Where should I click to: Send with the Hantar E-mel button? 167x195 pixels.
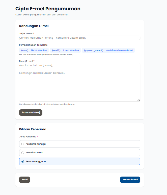click(130, 180)
